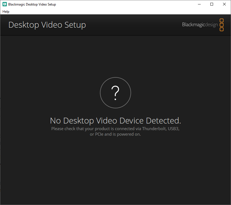Close the Blackmagic Desktop Video Setup window

pyautogui.click(x=224, y=4)
